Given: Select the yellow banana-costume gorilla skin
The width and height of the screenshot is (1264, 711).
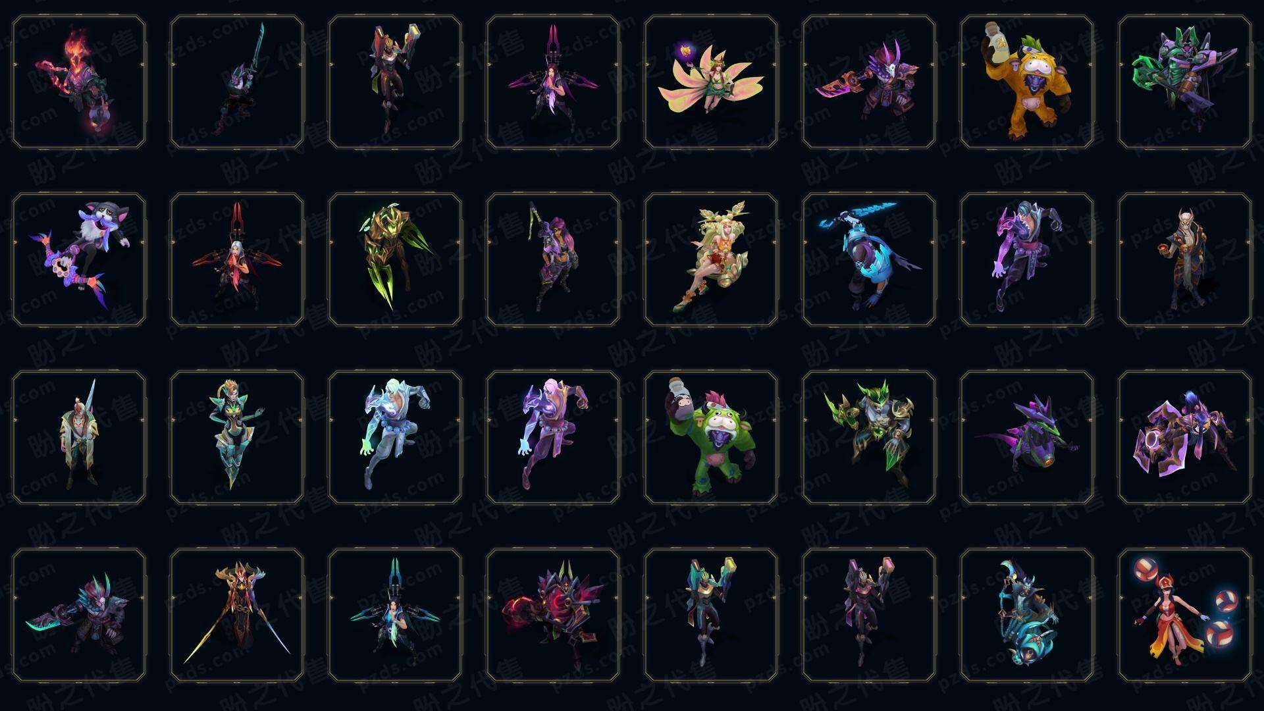Looking at the screenshot, I should click(x=1027, y=82).
